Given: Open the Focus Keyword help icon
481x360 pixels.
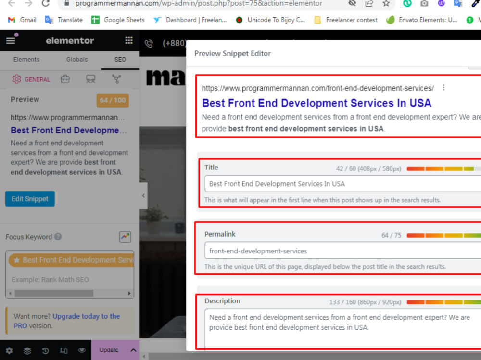Looking at the screenshot, I should 58,237.
